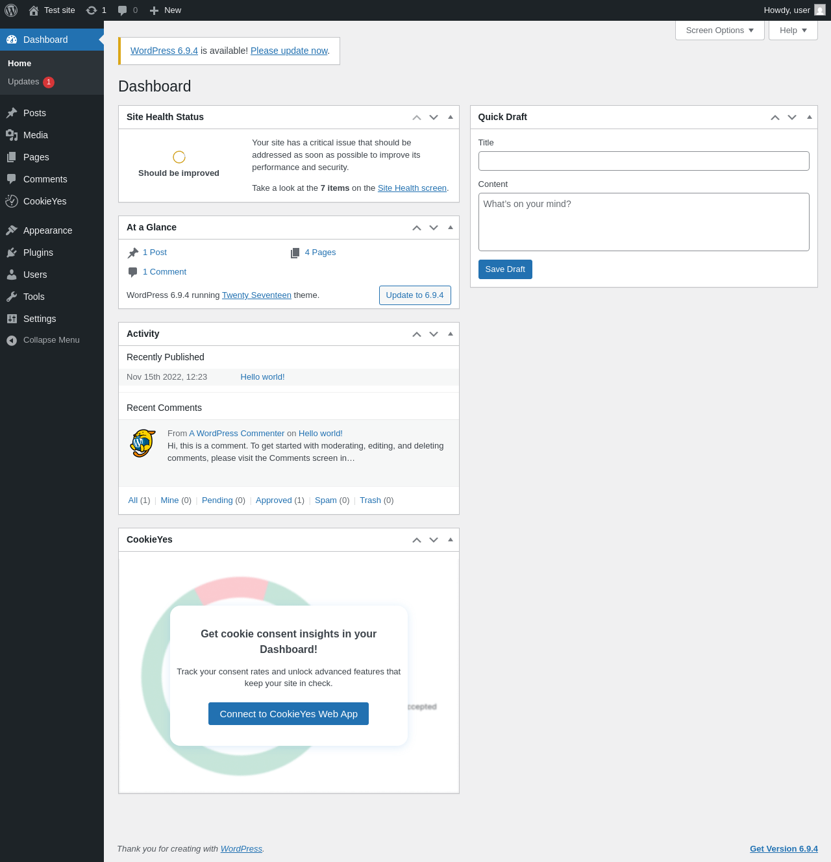Screen dimensions: 831x862
Task: Click the Pages icon in the sidebar
Action: coord(12,157)
